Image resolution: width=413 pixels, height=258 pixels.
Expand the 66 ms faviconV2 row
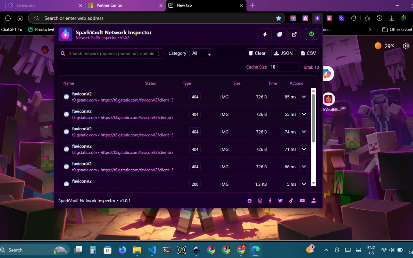(x=304, y=166)
